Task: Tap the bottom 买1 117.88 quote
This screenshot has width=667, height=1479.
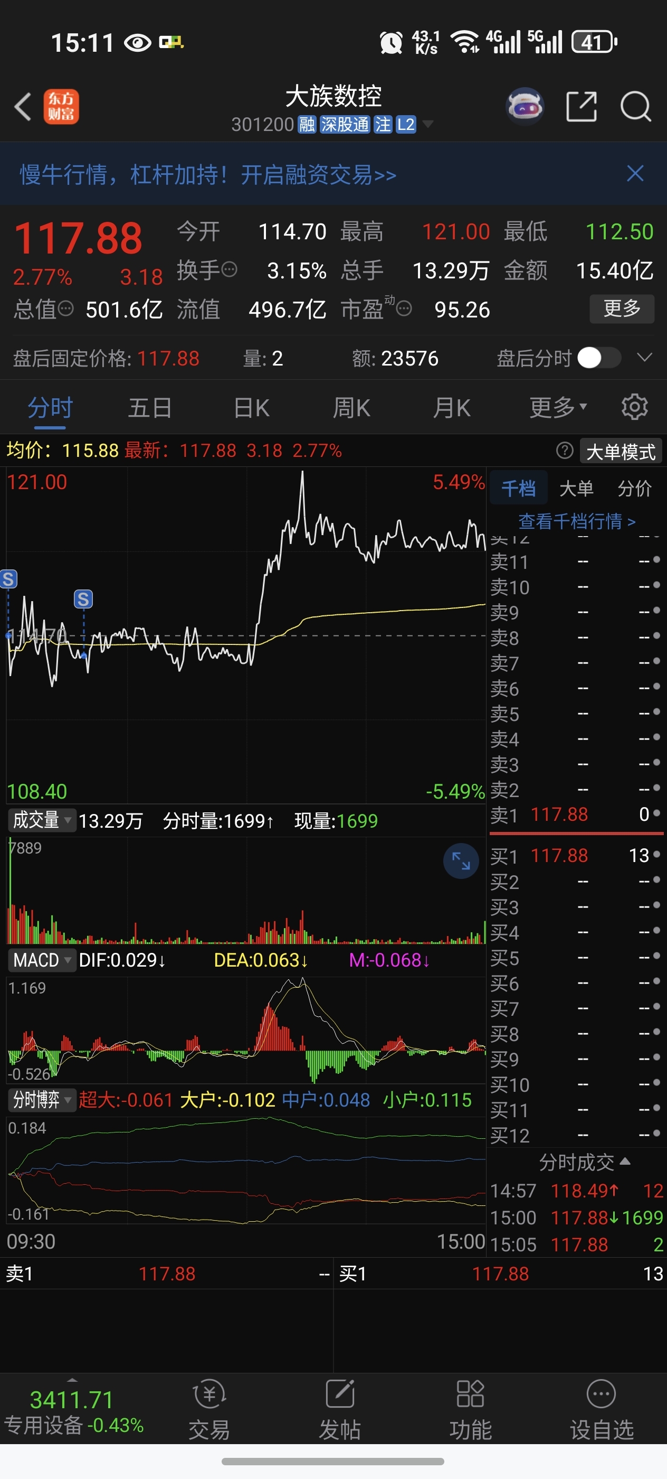Action: point(500,1274)
